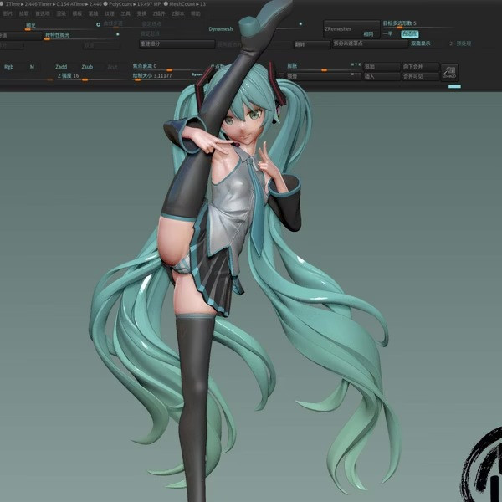The width and height of the screenshot is (502, 502).
Task: Click the 膨胀 inflate slider
Action: 324,67
